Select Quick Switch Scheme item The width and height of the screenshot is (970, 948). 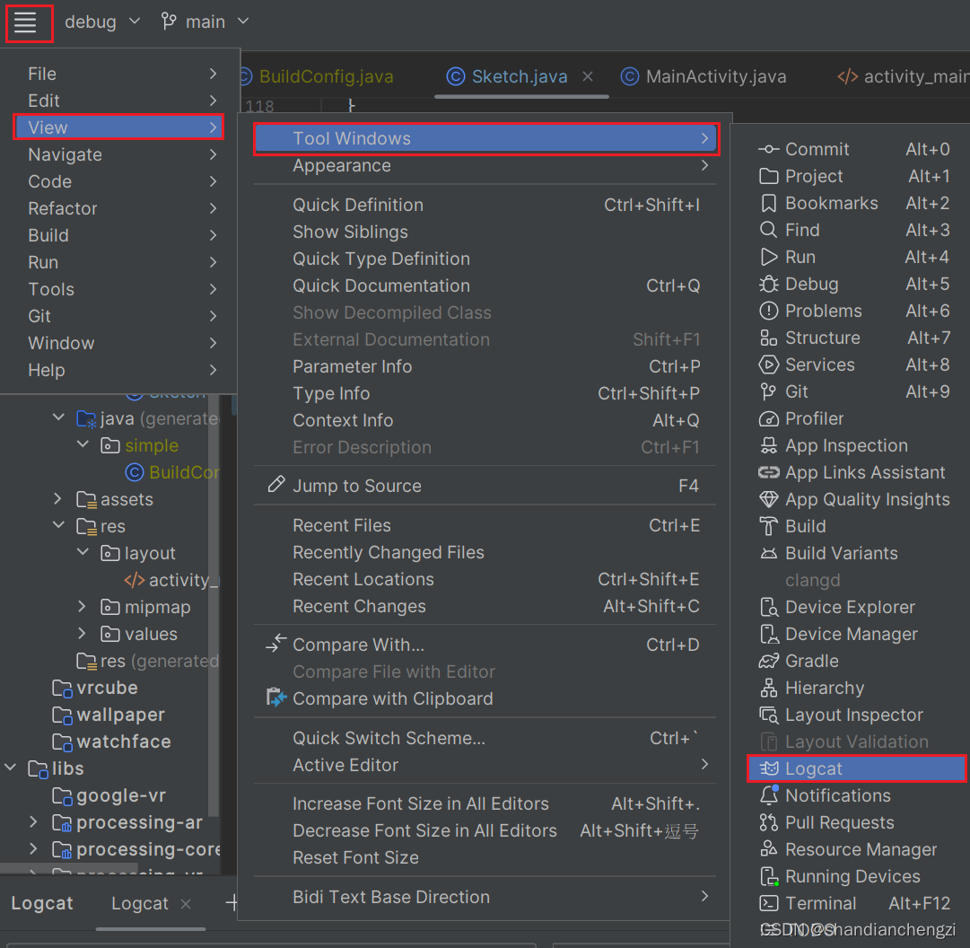(485, 738)
